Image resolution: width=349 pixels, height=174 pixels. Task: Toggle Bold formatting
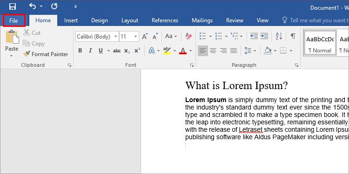(80, 51)
